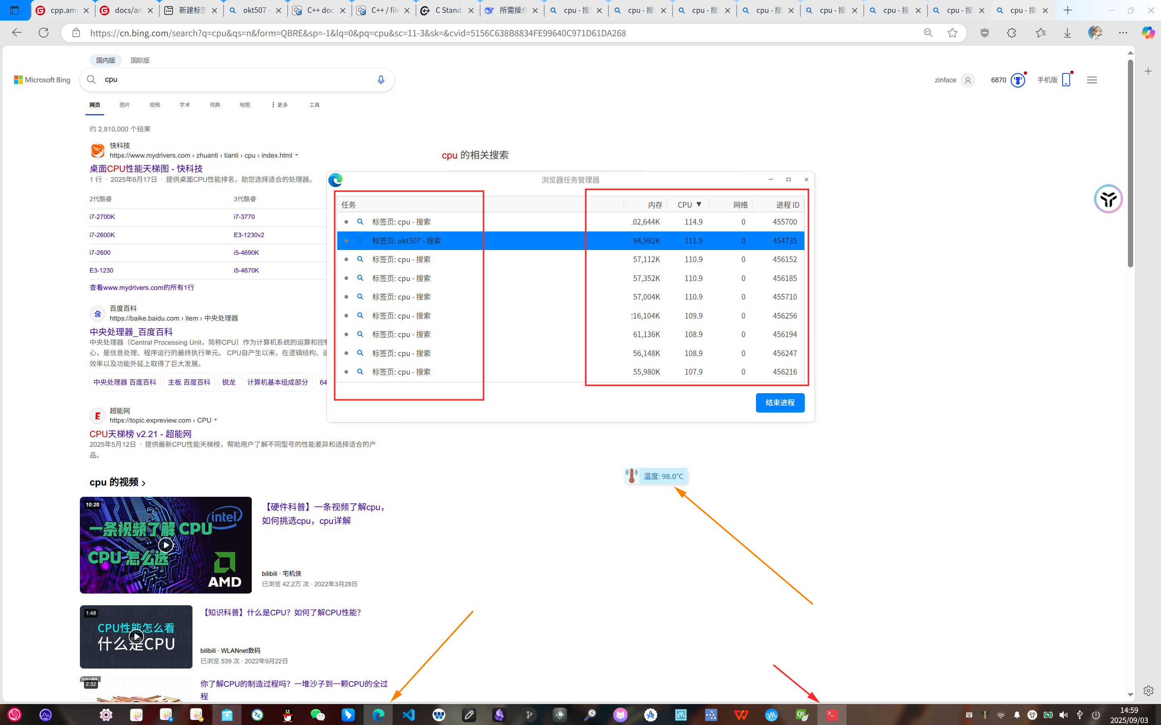The width and height of the screenshot is (1161, 725).
Task: Open VS Code from the taskbar
Action: pos(409,715)
